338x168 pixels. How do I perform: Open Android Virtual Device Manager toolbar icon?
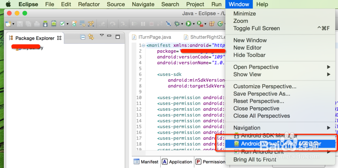point(54,24)
